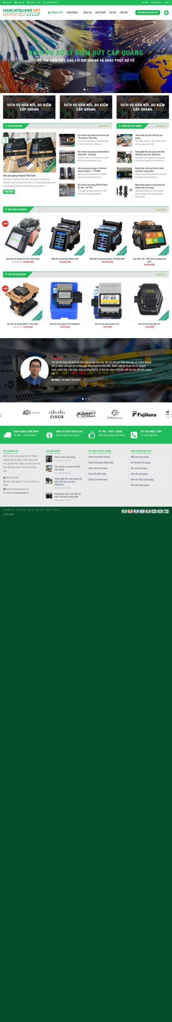Open Fujikura 70S Nhật Bản product image

(107, 236)
